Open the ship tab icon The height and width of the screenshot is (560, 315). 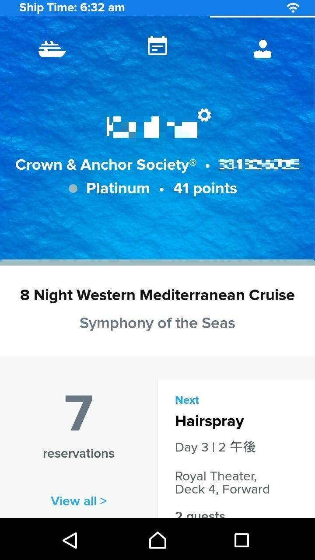(x=52, y=49)
